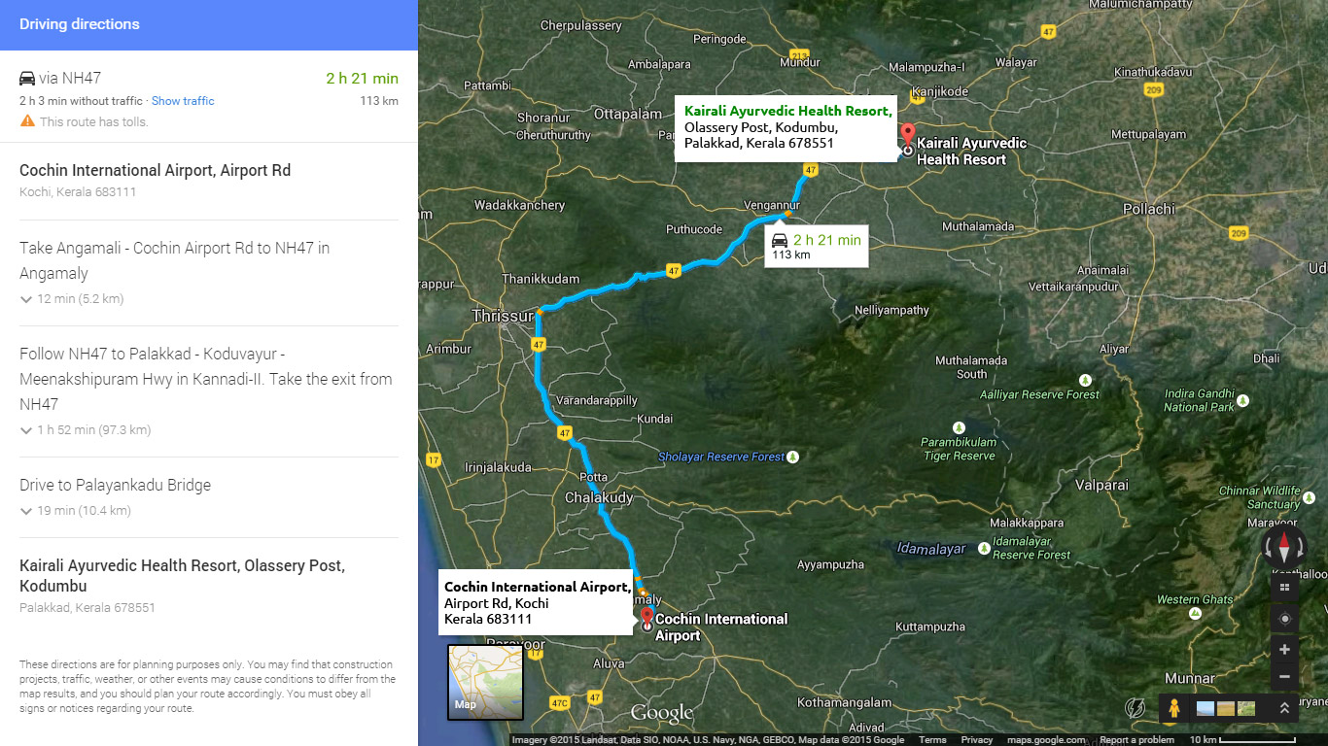Click the Ottapalam town label
The width and height of the screenshot is (1328, 746).
tap(628, 114)
